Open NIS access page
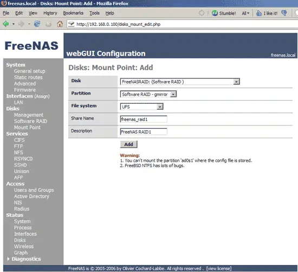Image resolution: width=298 pixels, height=272 pixels. pyautogui.click(x=18, y=203)
